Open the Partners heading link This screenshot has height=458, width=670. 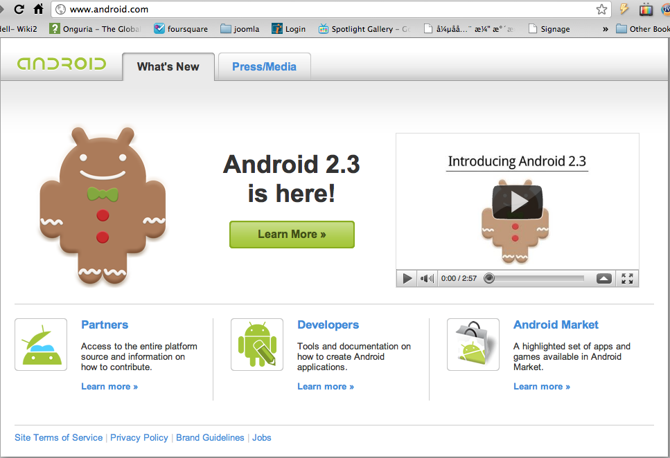105,325
